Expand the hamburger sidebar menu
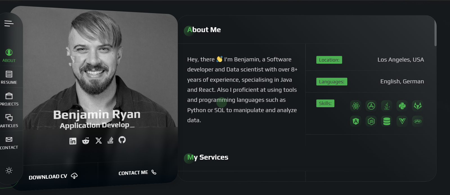 coord(9,23)
